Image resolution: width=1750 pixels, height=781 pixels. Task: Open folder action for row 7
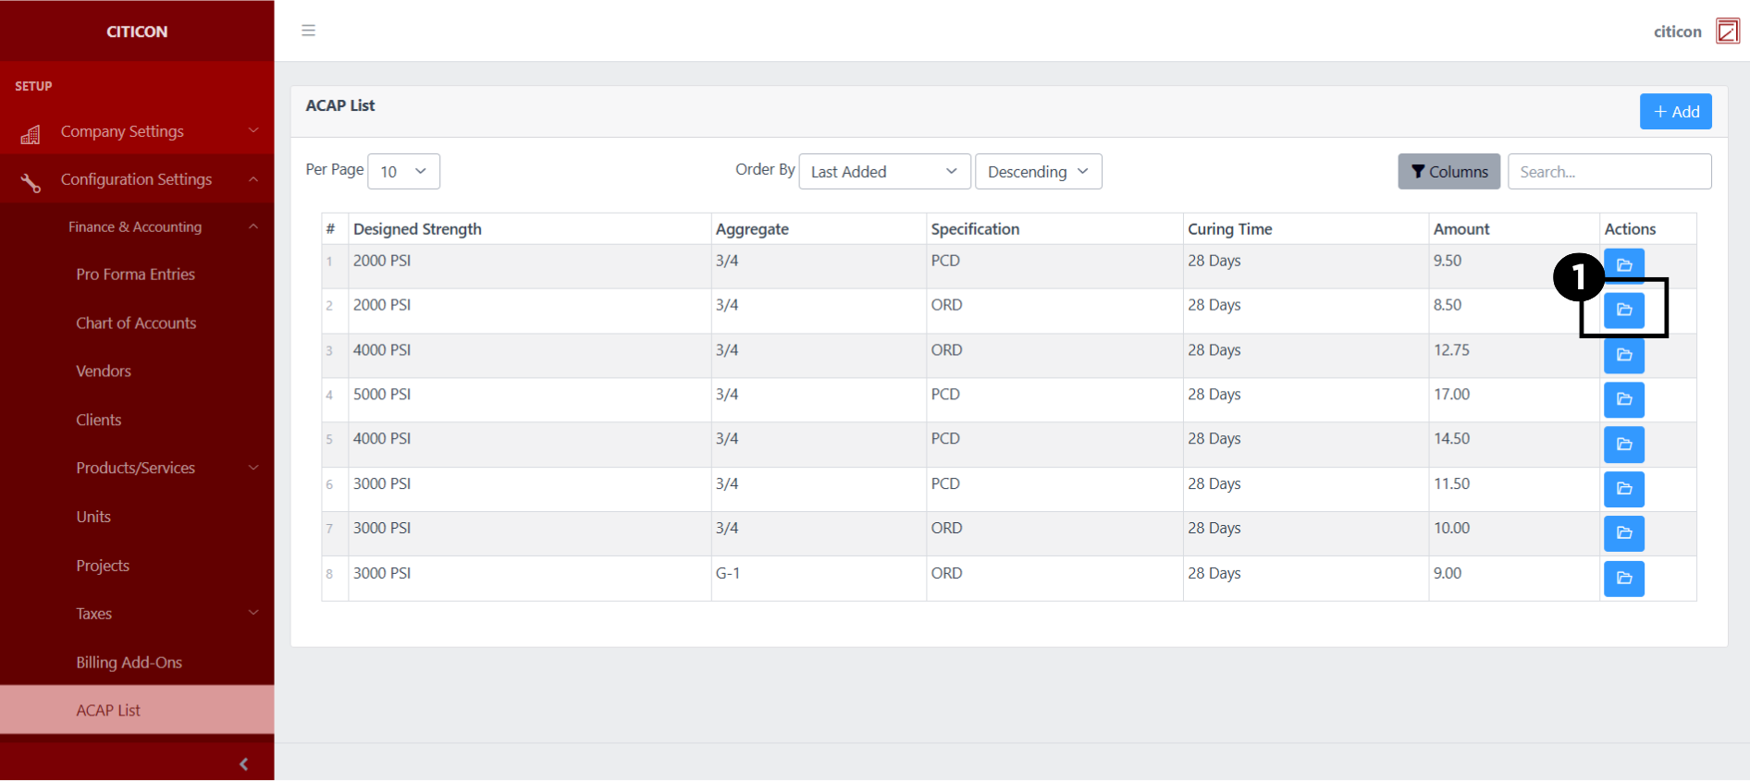(x=1623, y=533)
